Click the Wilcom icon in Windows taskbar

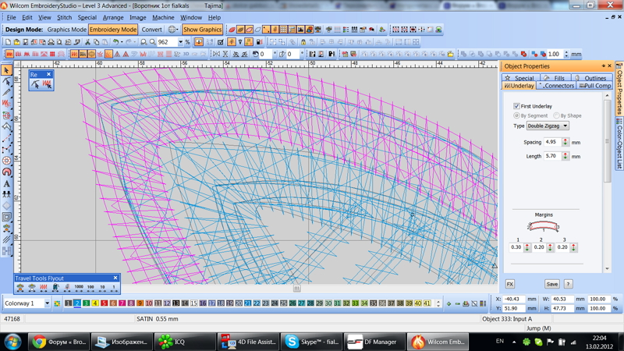(x=438, y=342)
